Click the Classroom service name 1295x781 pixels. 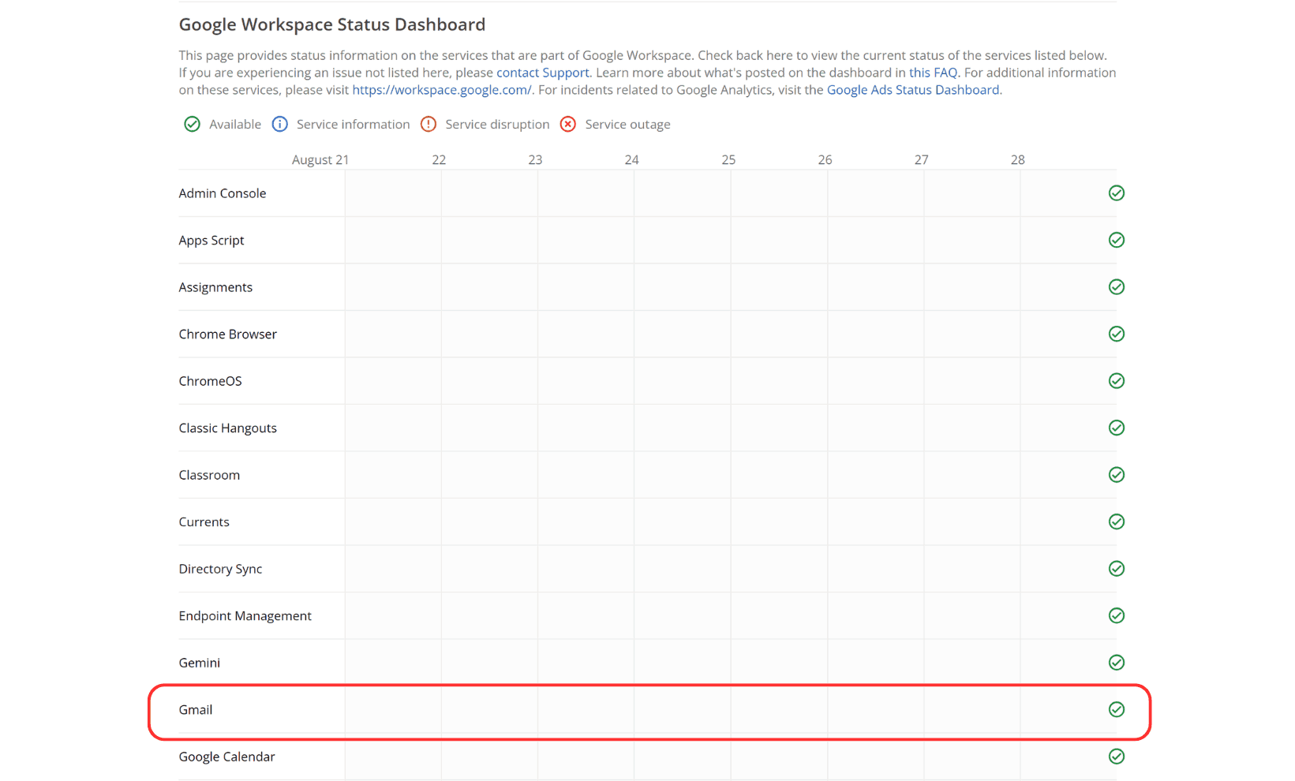209,475
